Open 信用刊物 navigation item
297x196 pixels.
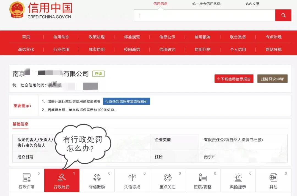point(202,49)
